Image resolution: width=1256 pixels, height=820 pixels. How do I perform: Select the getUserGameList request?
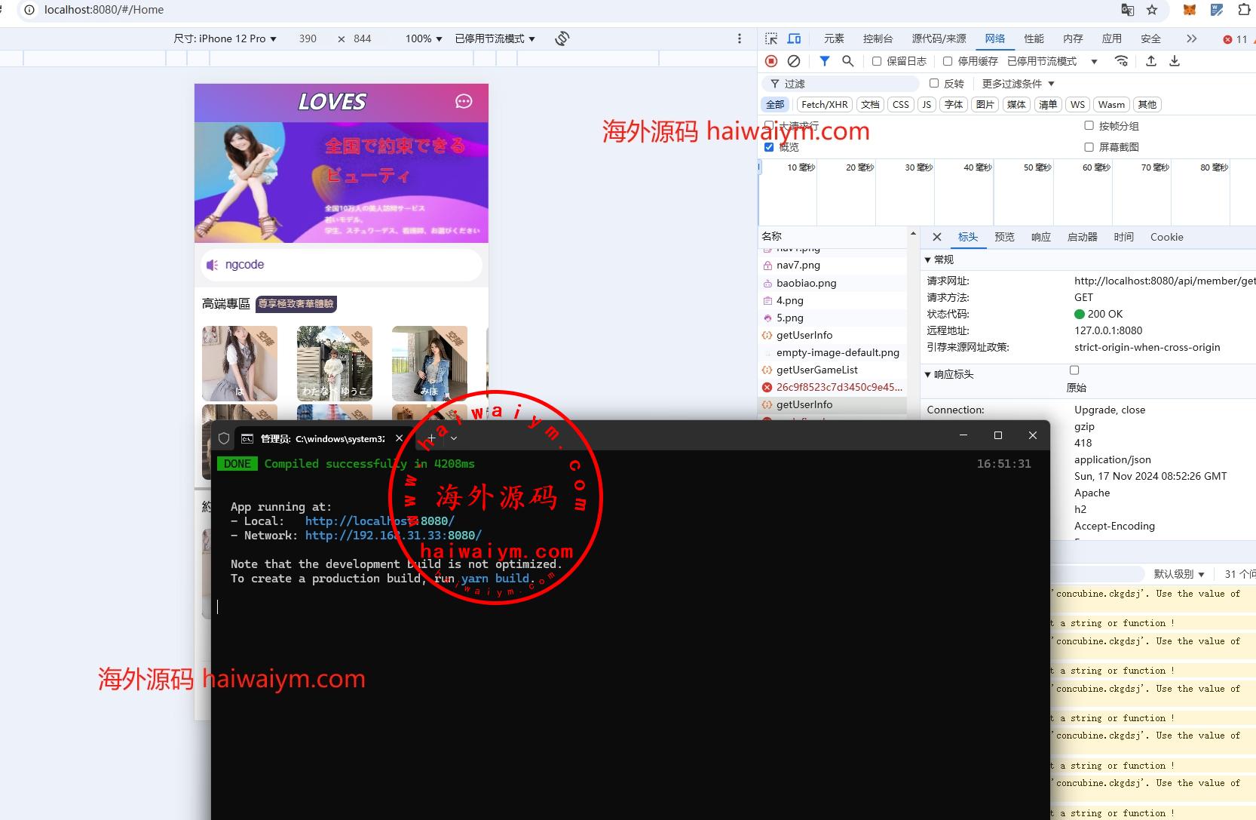tap(816, 370)
